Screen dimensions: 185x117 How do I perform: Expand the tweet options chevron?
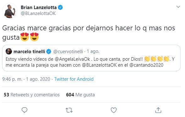[x=178, y=7]
